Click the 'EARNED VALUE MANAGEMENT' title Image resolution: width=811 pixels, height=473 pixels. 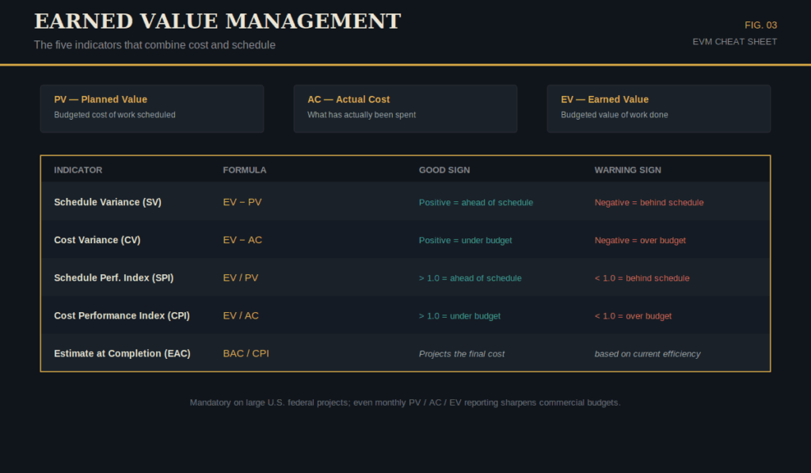pos(217,21)
